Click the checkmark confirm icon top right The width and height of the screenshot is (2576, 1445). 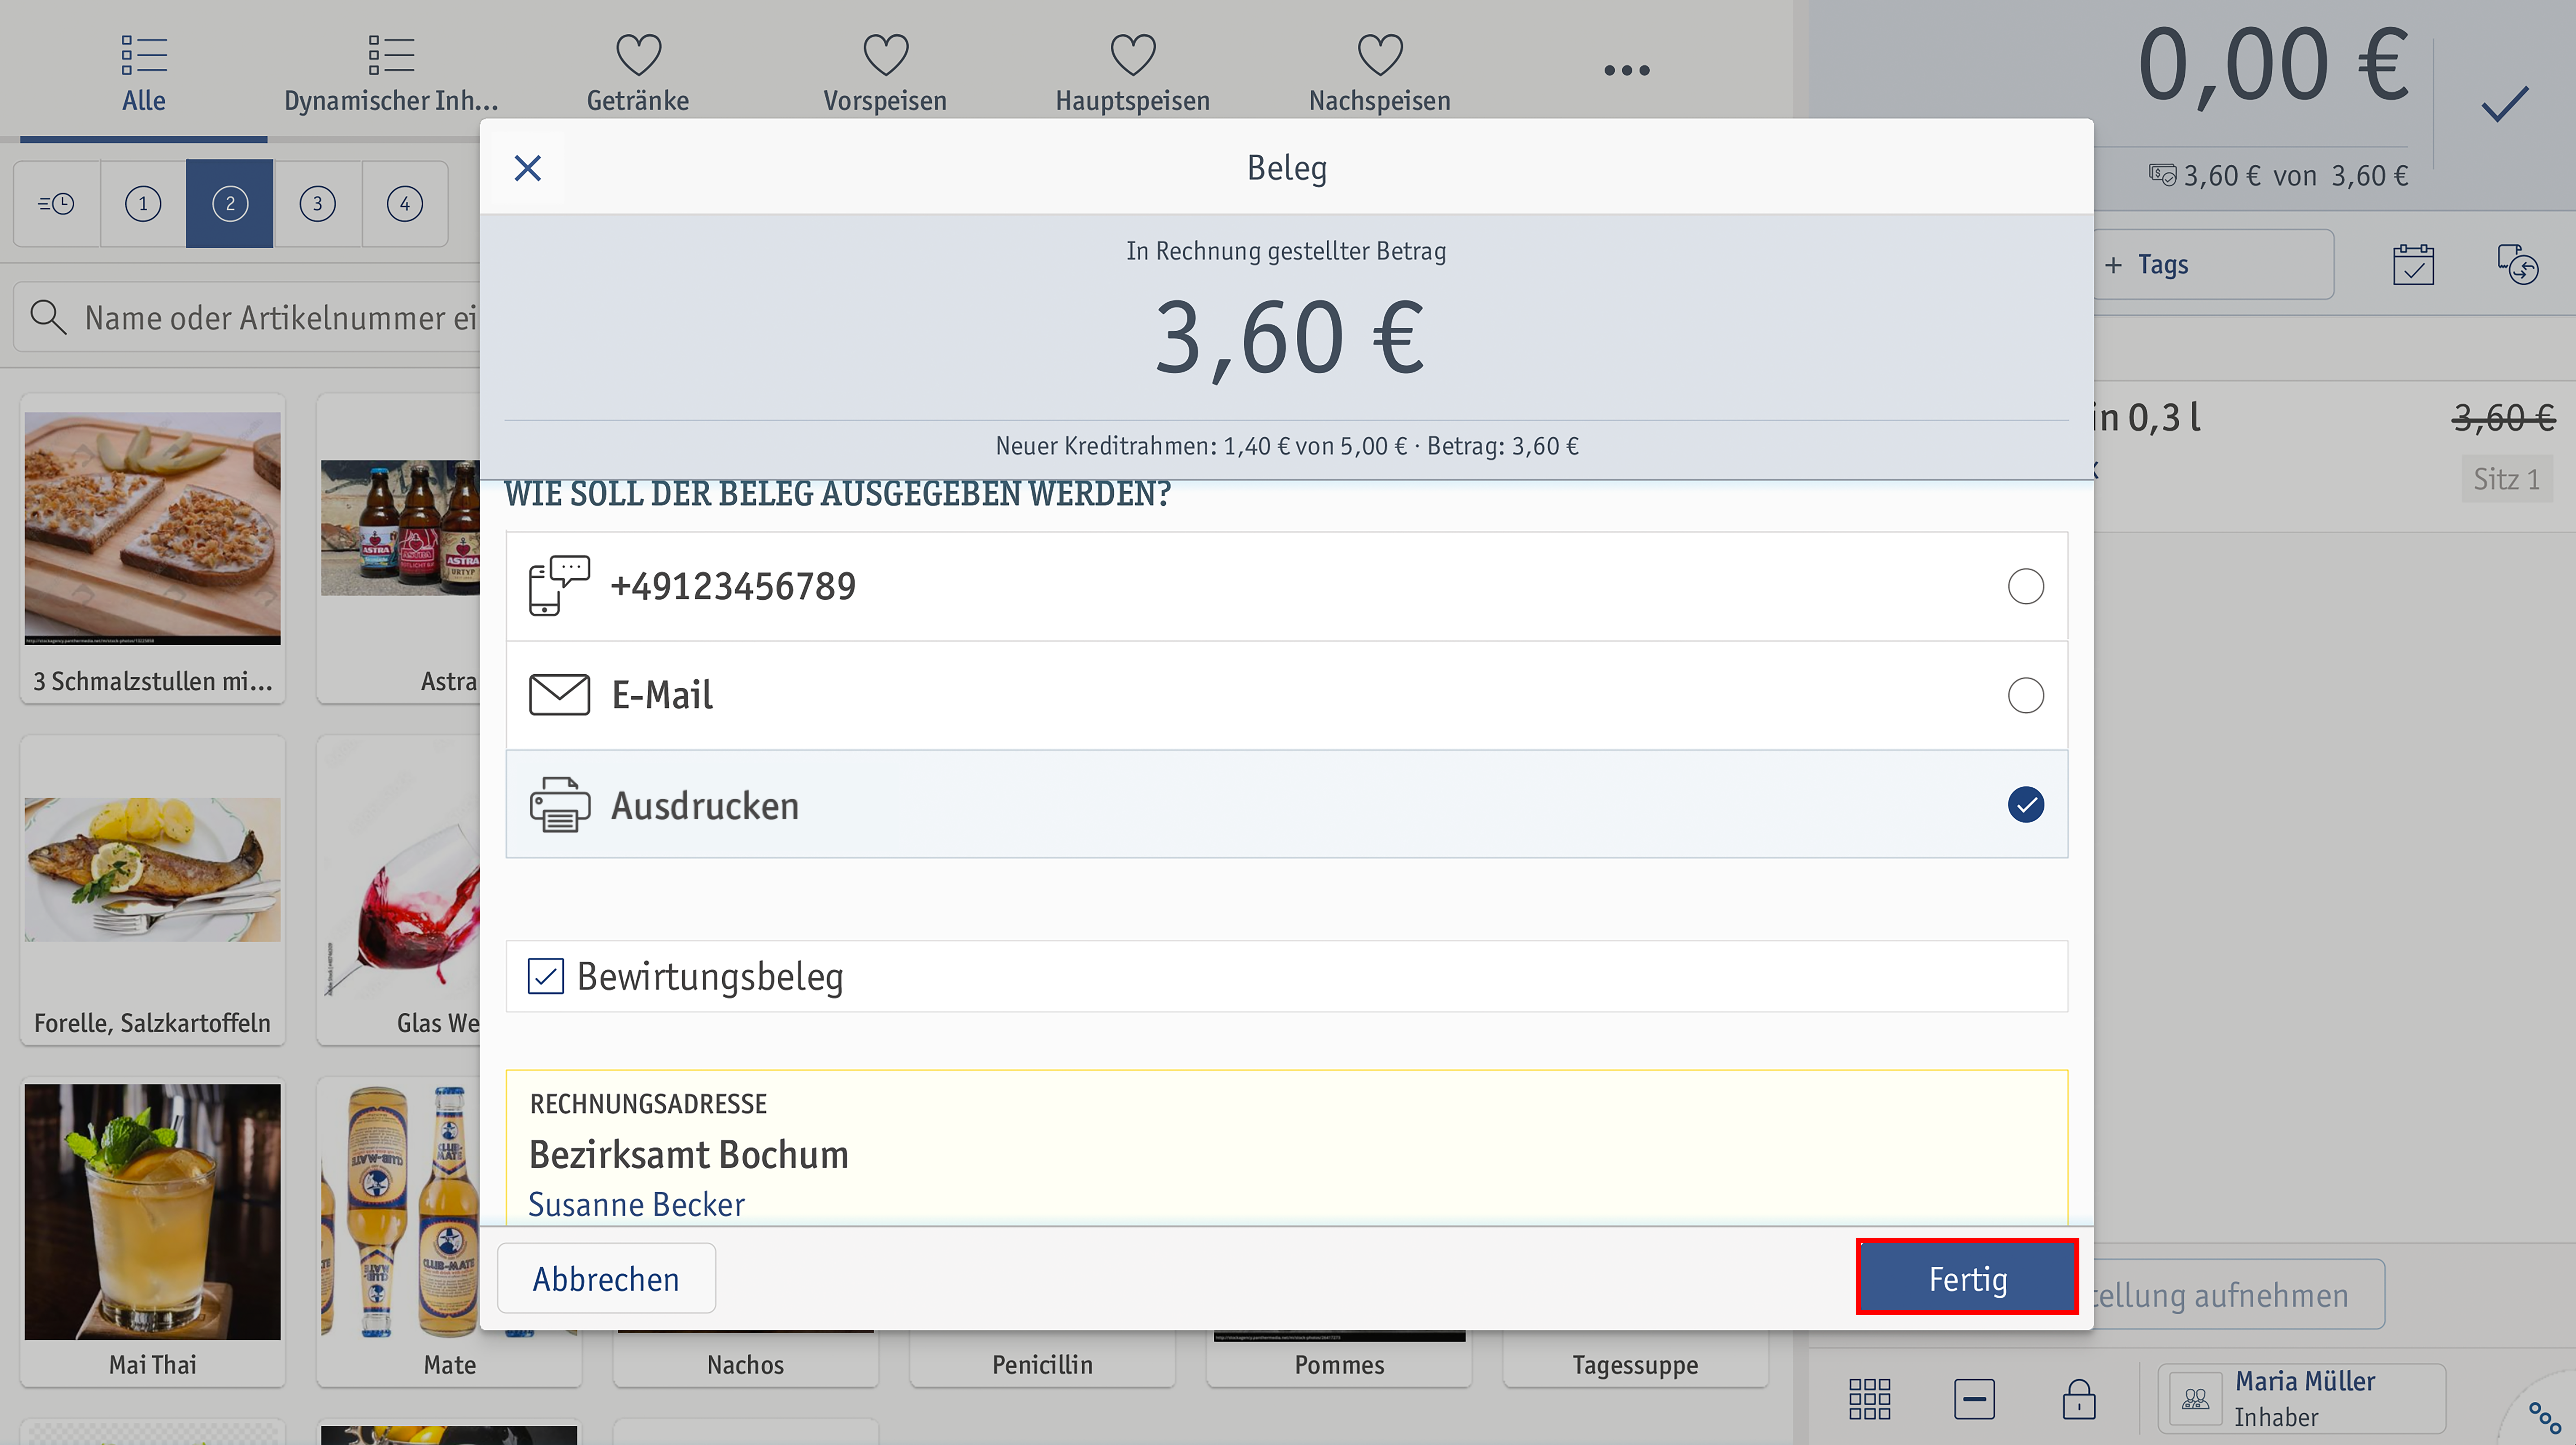(x=2505, y=104)
